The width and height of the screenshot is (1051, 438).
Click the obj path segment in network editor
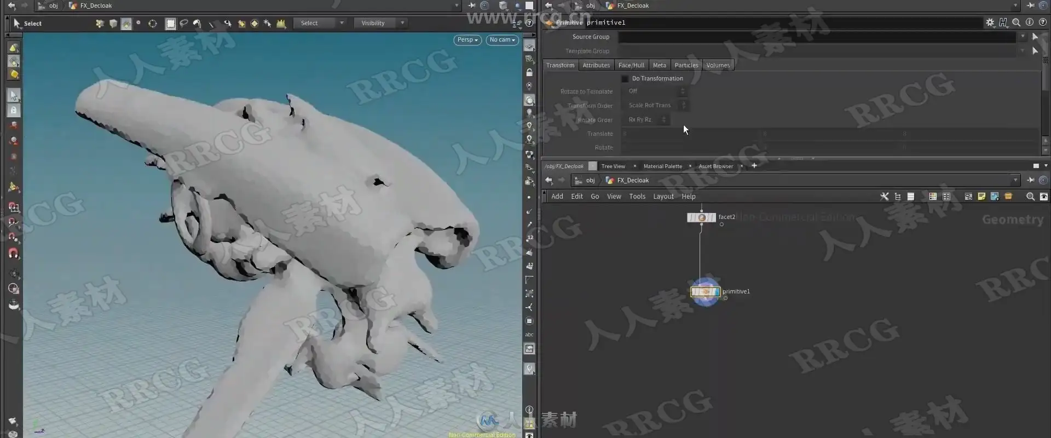pos(590,180)
